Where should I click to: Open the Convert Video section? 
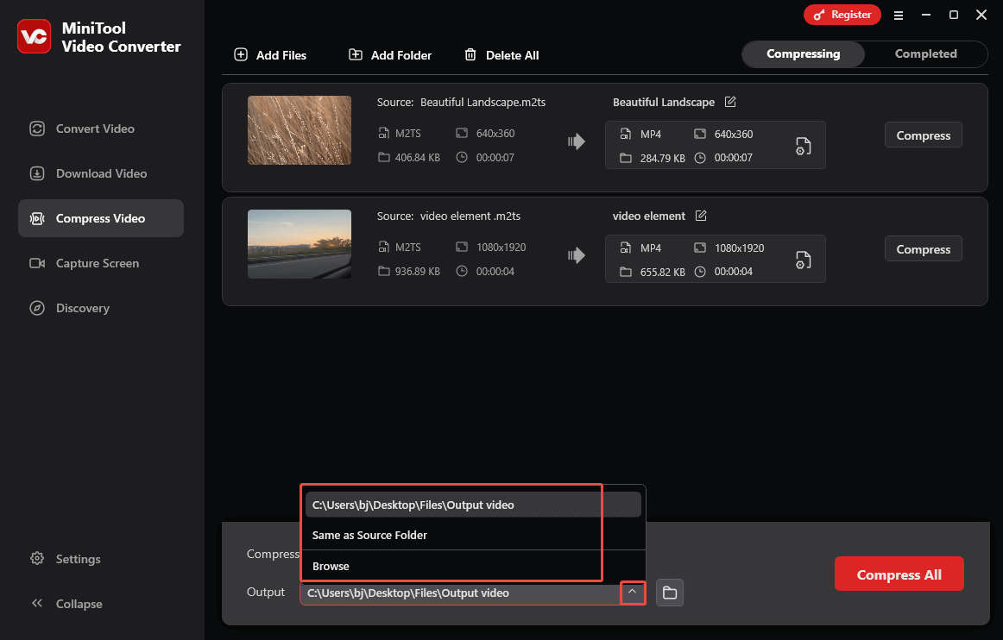[100, 129]
